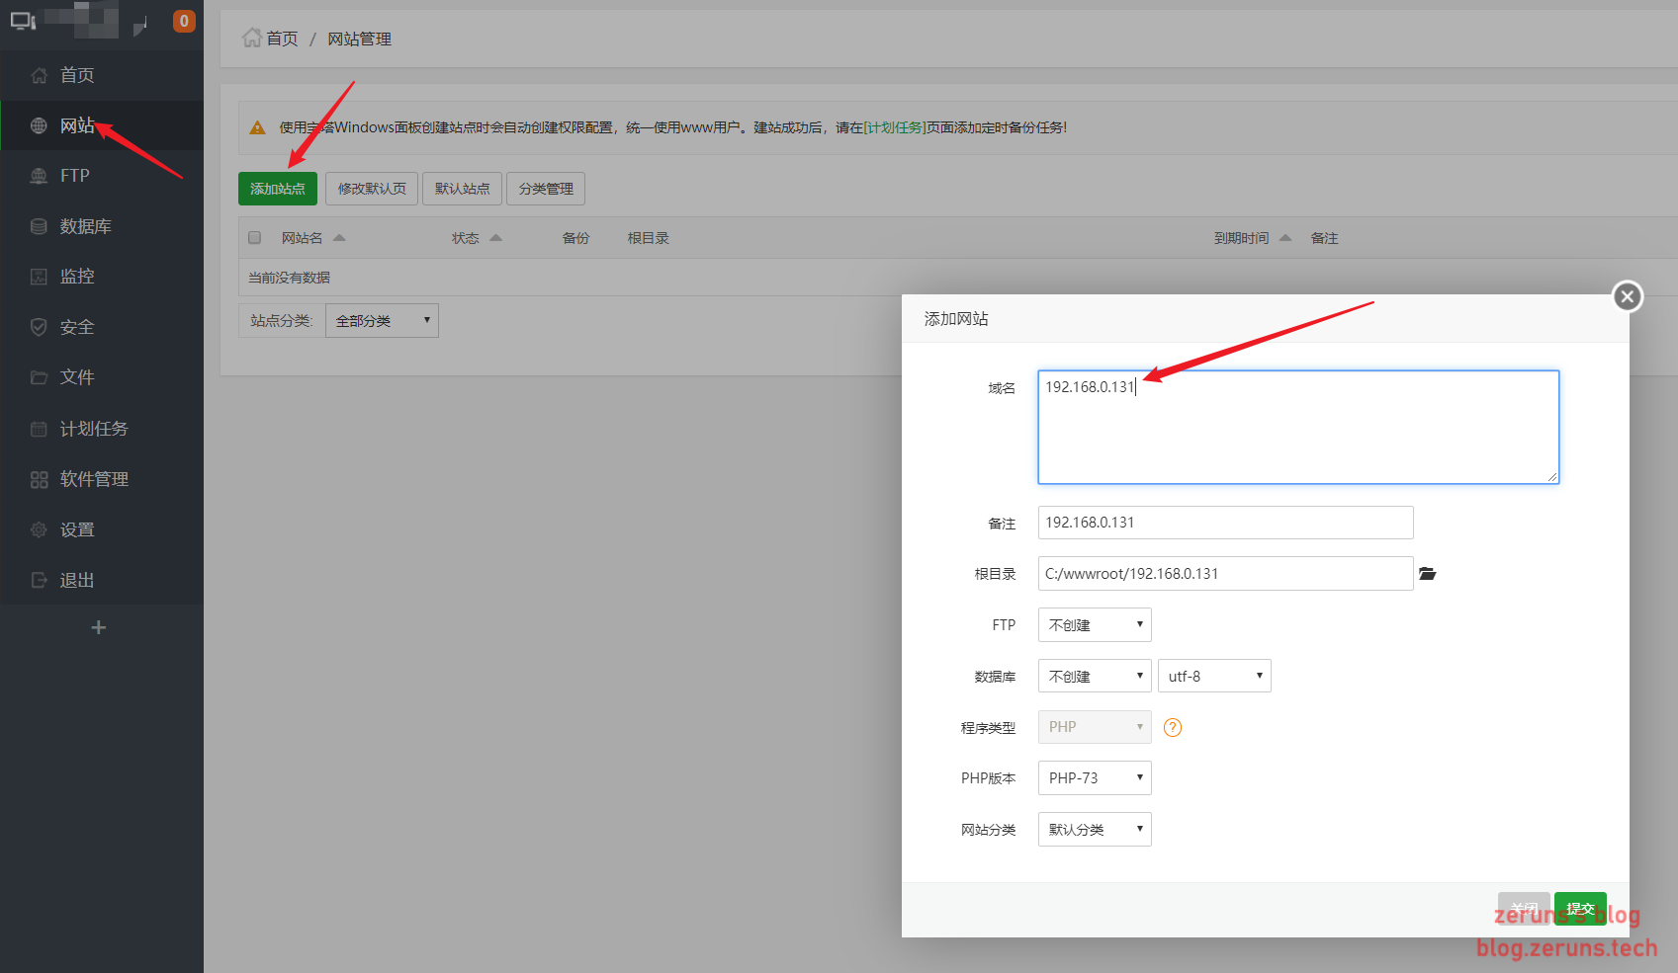Click inside the 备注 remark input field
Image resolution: width=1678 pixels, height=973 pixels.
pos(1224,523)
